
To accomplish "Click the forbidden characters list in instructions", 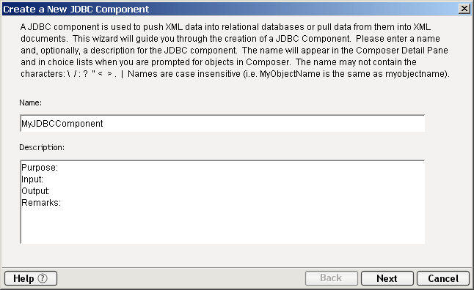I will [x=95, y=74].
